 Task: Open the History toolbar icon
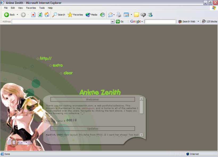click(x=102, y=15)
